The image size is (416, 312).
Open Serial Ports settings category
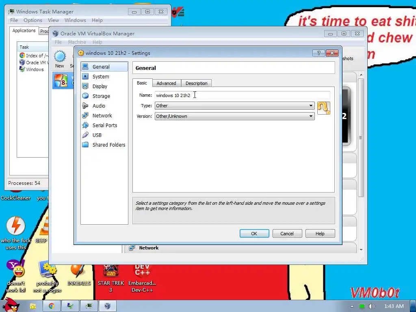click(104, 125)
